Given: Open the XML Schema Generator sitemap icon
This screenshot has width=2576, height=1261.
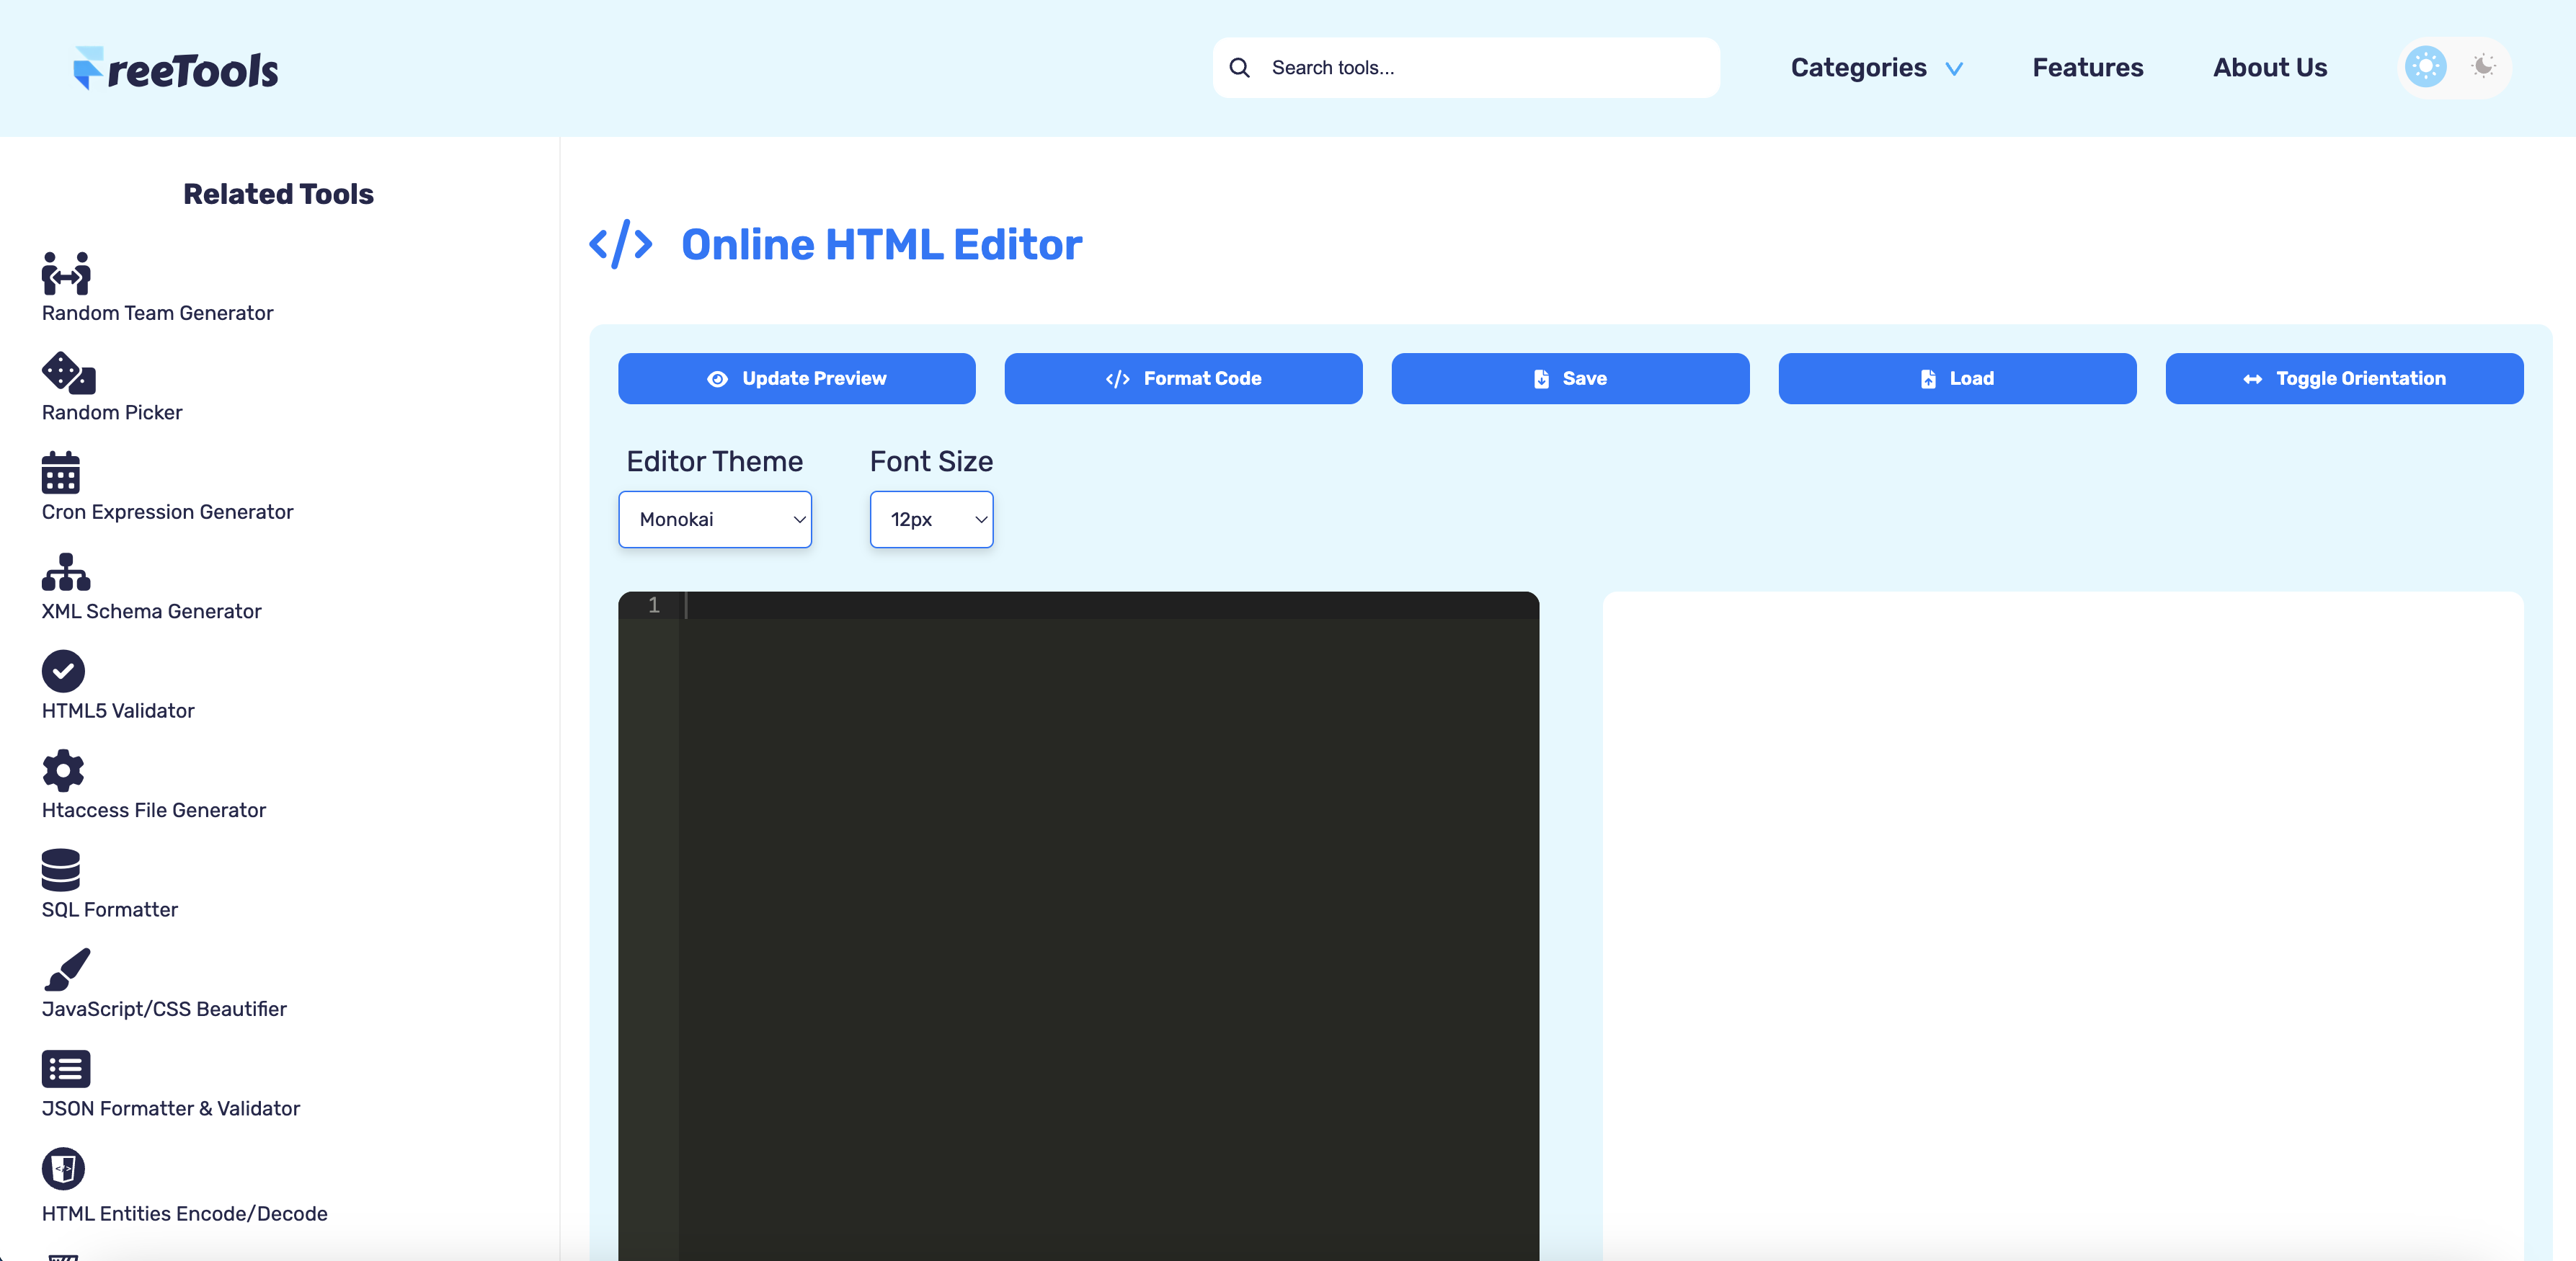Looking at the screenshot, I should 66,571.
